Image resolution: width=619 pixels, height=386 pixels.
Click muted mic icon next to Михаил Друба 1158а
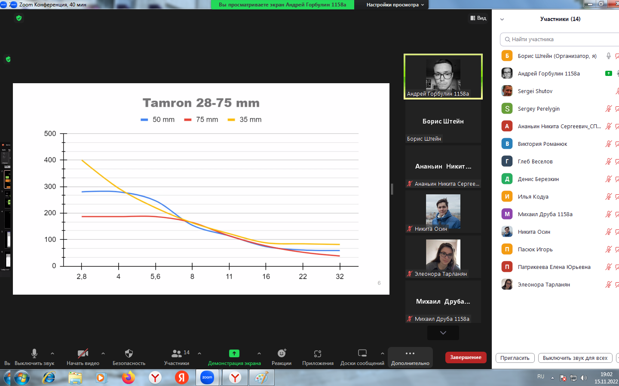(609, 214)
